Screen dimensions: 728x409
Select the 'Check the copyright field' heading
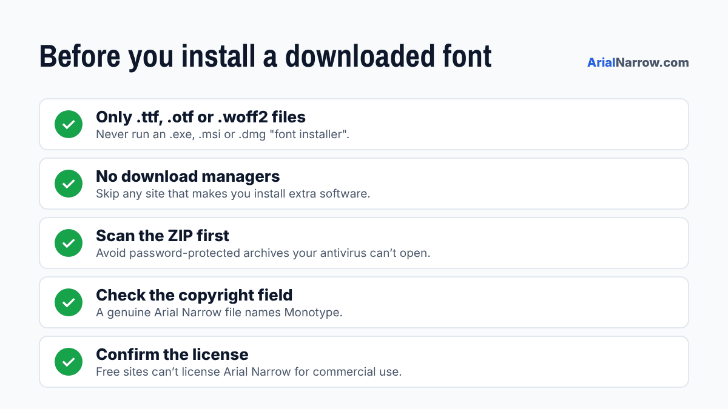click(x=194, y=295)
